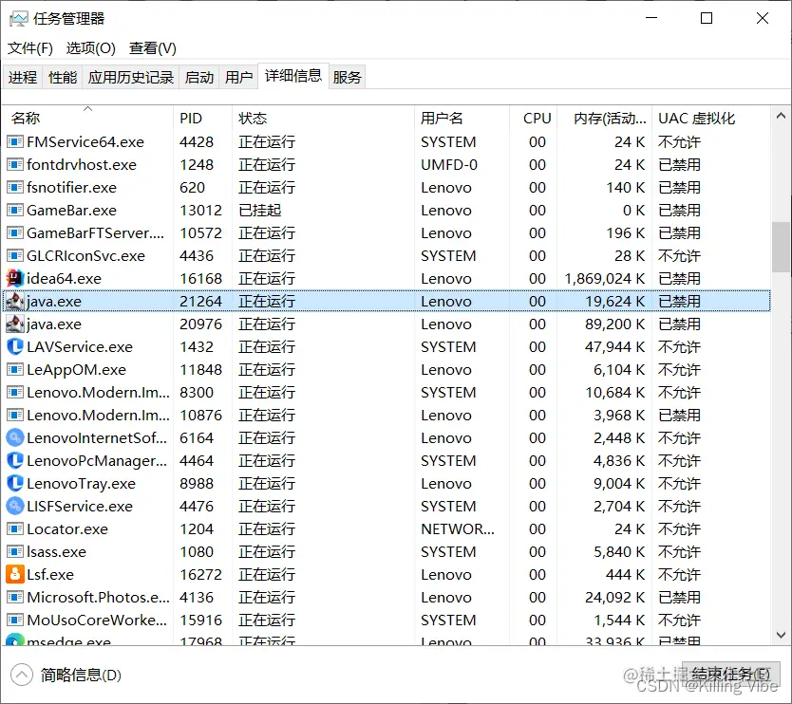This screenshot has width=792, height=704.
Task: Click the idea64.exe application icon
Action: 15,278
